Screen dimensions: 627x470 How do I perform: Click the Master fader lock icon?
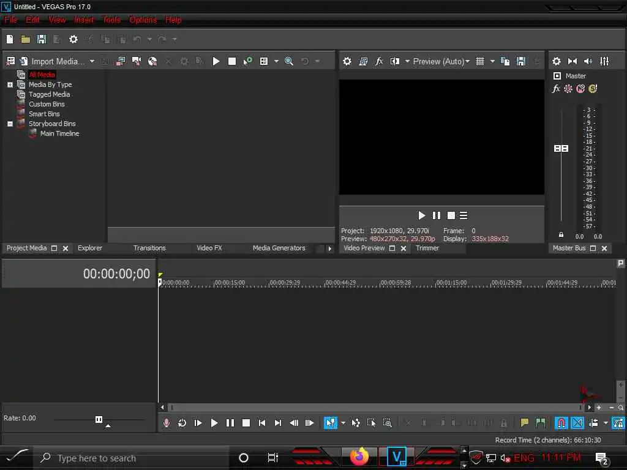(561, 234)
